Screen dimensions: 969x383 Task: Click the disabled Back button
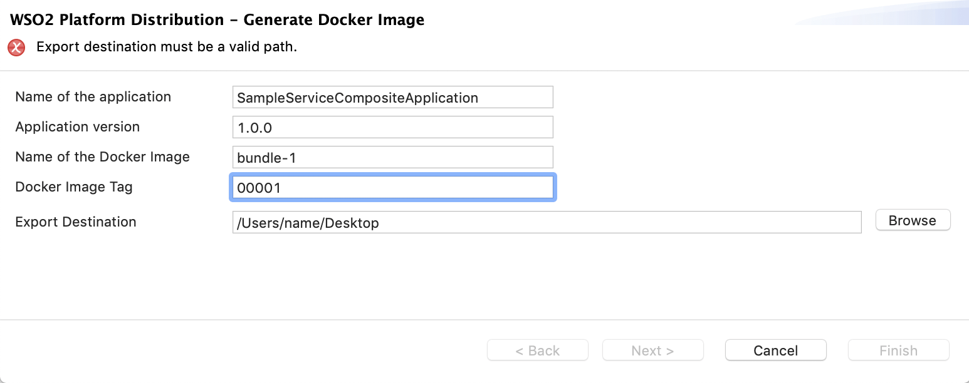coord(537,350)
